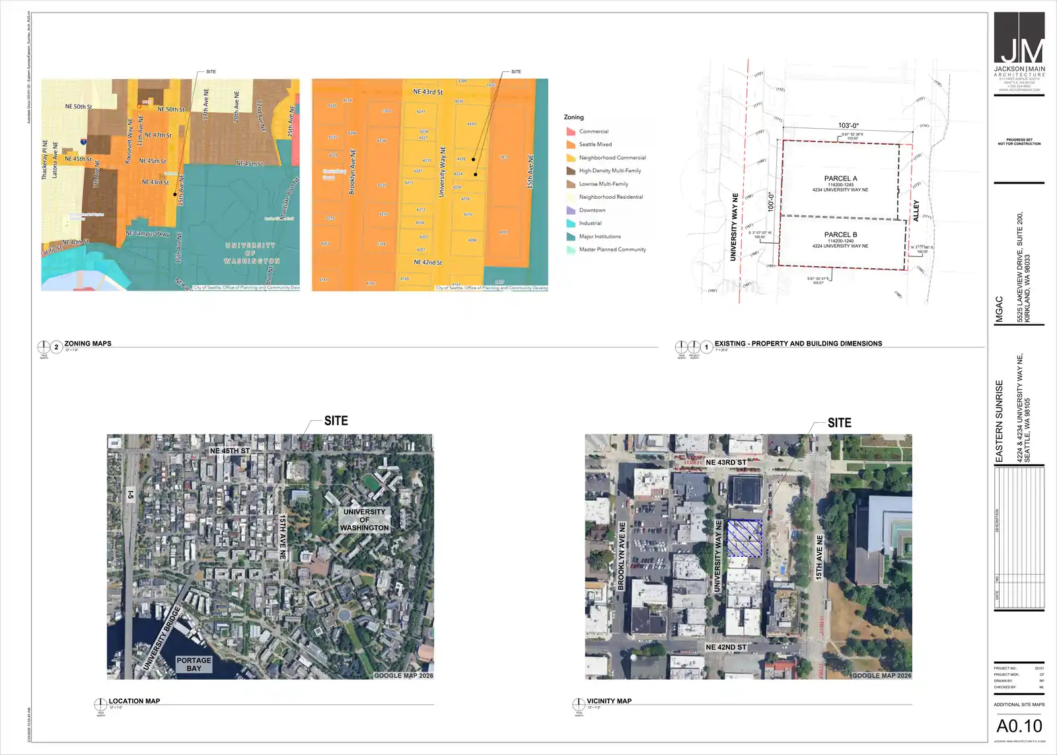Select the Neighborhood Commercial legend swatch
Viewport: 1057px width, 755px height.
(x=571, y=158)
